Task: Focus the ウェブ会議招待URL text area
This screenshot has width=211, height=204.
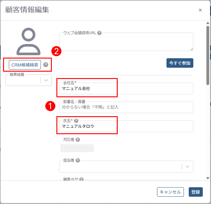Action: coord(126,42)
